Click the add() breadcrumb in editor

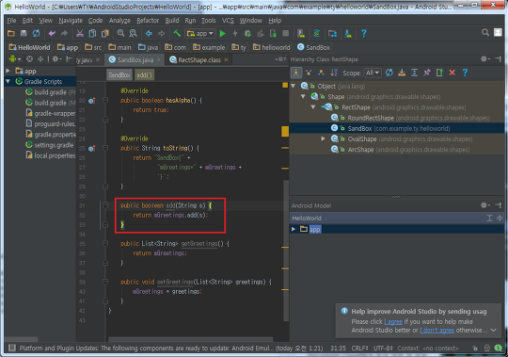[x=144, y=75]
